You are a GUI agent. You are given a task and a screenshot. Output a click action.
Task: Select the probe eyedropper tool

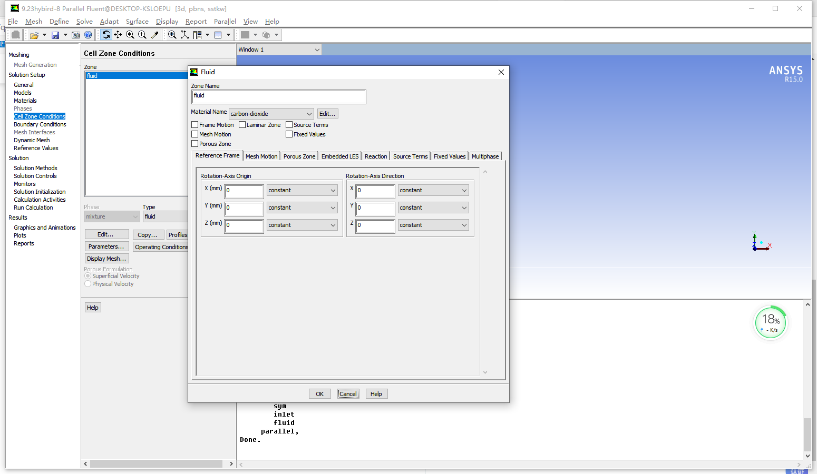(x=154, y=35)
